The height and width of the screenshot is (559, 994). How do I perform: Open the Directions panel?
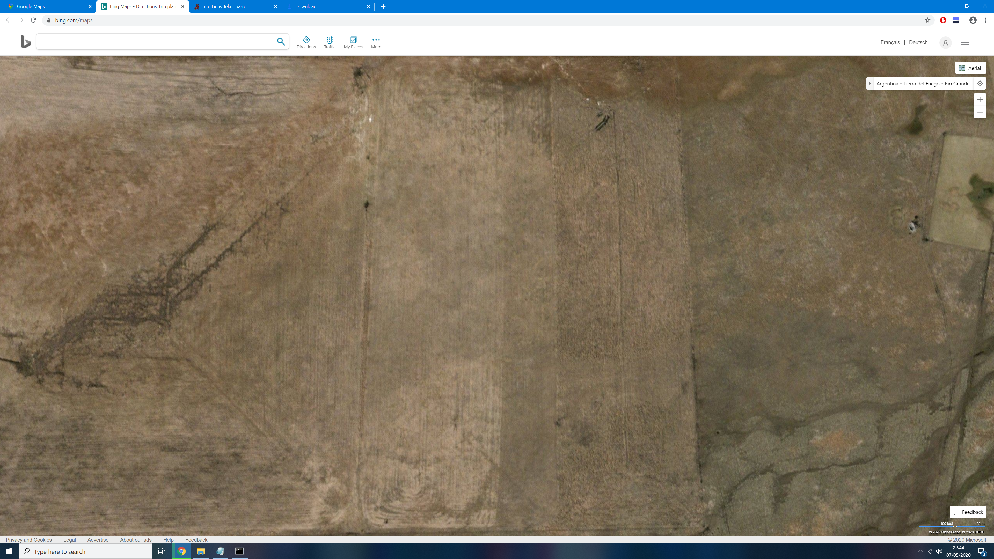tap(306, 42)
